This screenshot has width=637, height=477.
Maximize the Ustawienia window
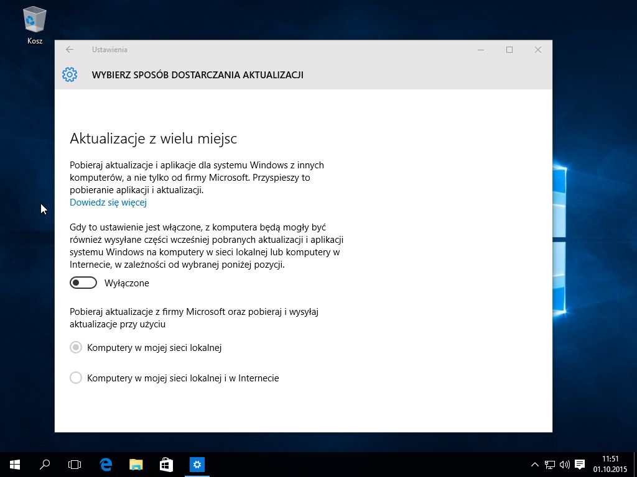coord(509,50)
